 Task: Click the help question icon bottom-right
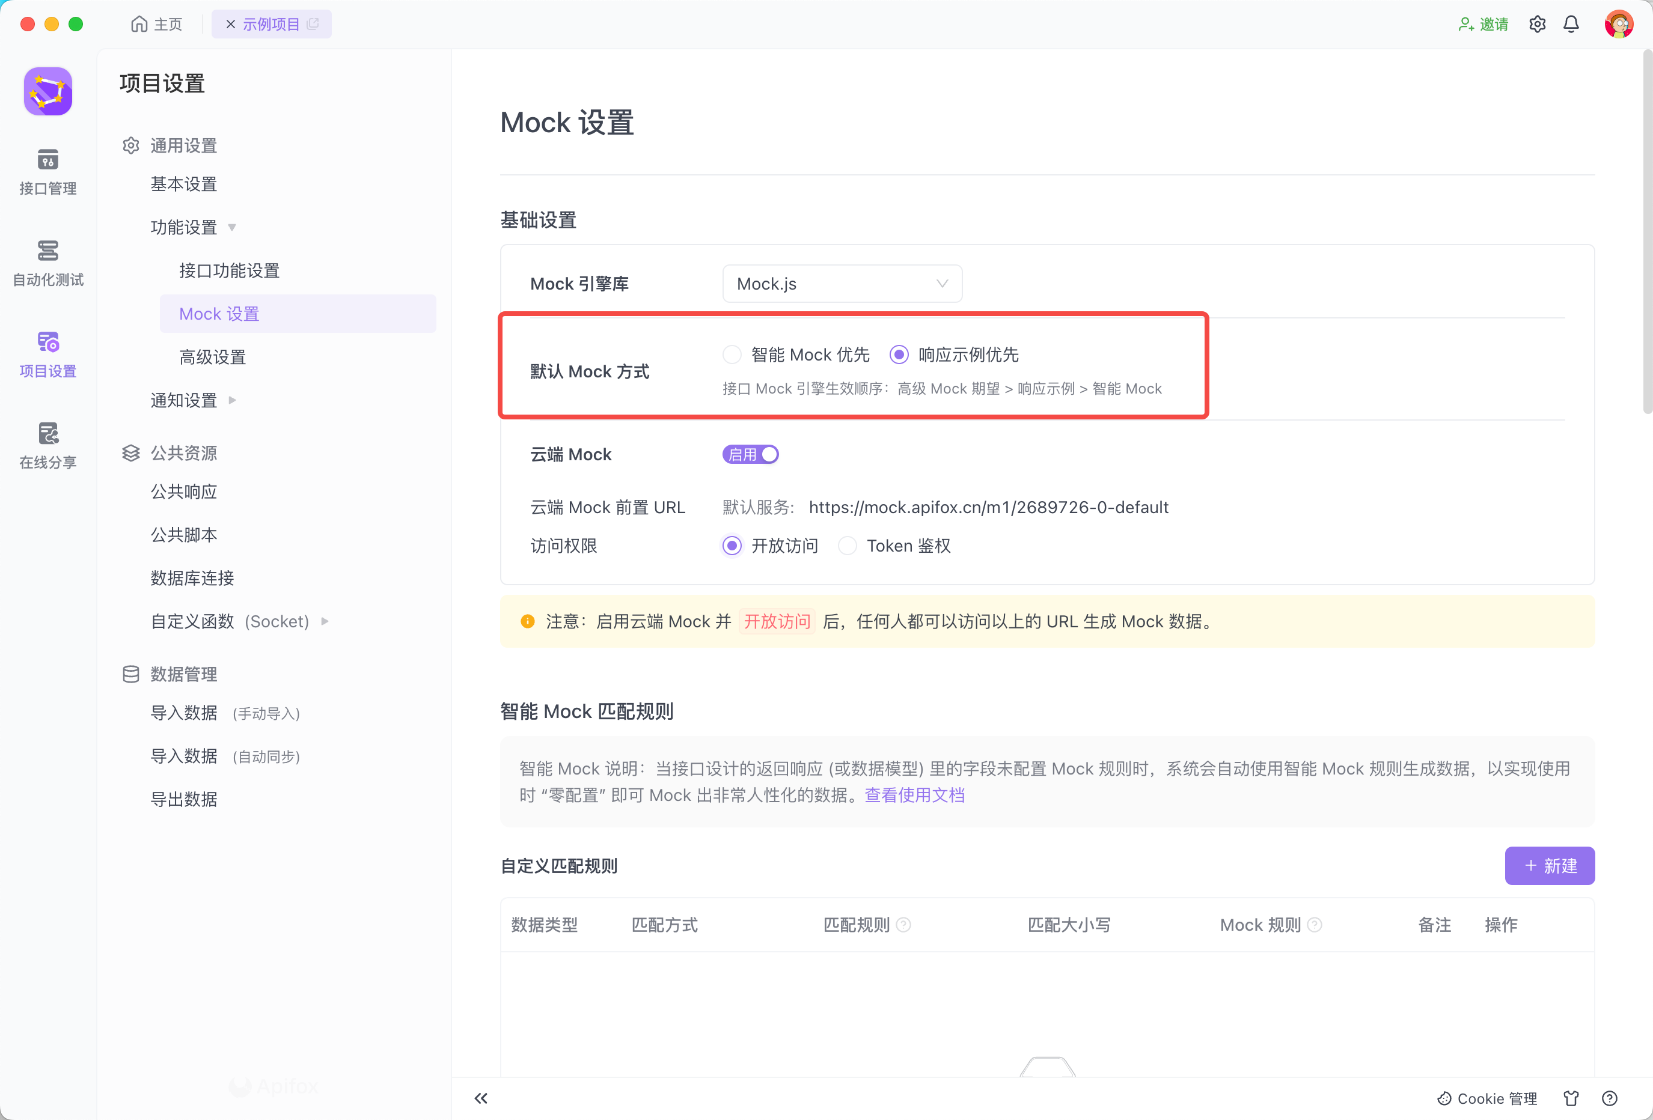coord(1609,1098)
